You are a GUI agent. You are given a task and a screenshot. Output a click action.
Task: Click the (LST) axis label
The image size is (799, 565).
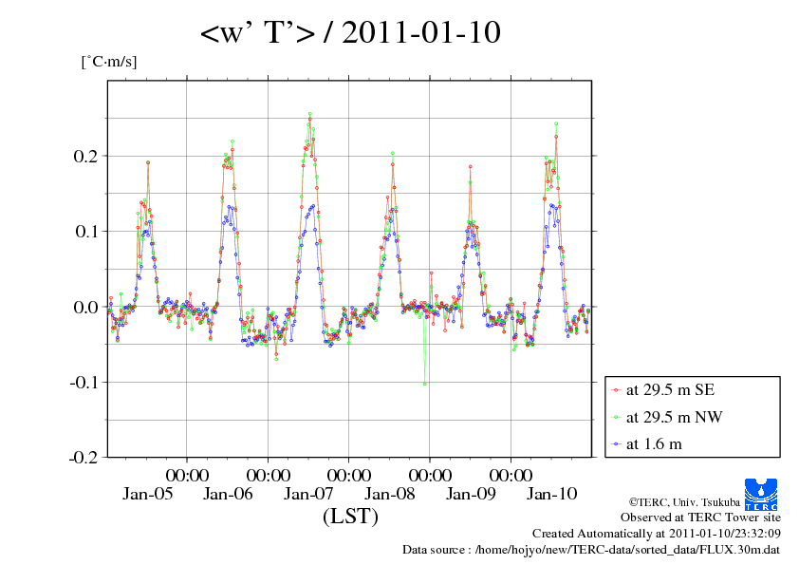[350, 516]
